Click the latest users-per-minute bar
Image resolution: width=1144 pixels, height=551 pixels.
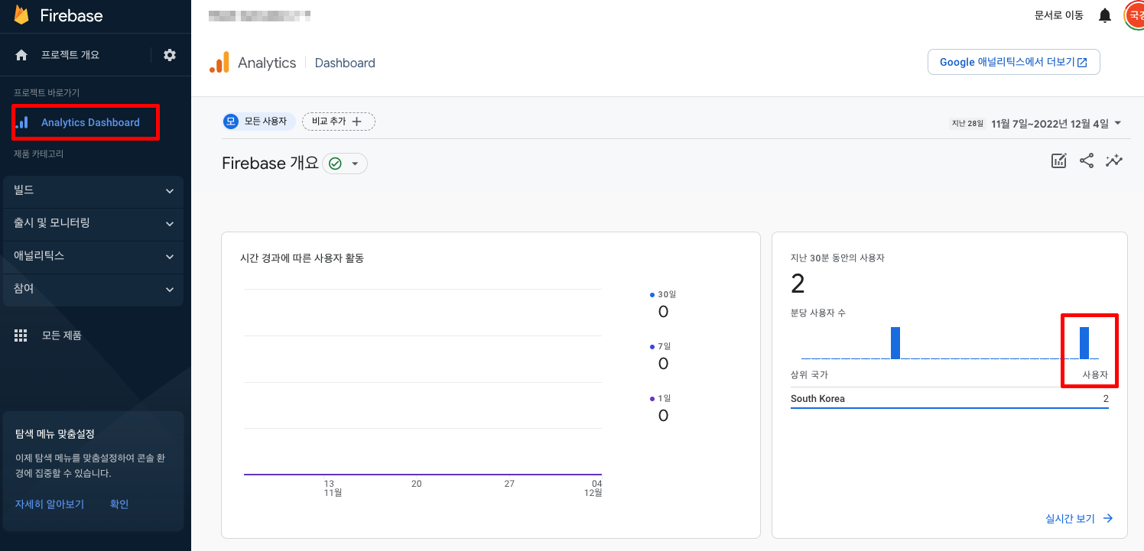coord(1084,343)
